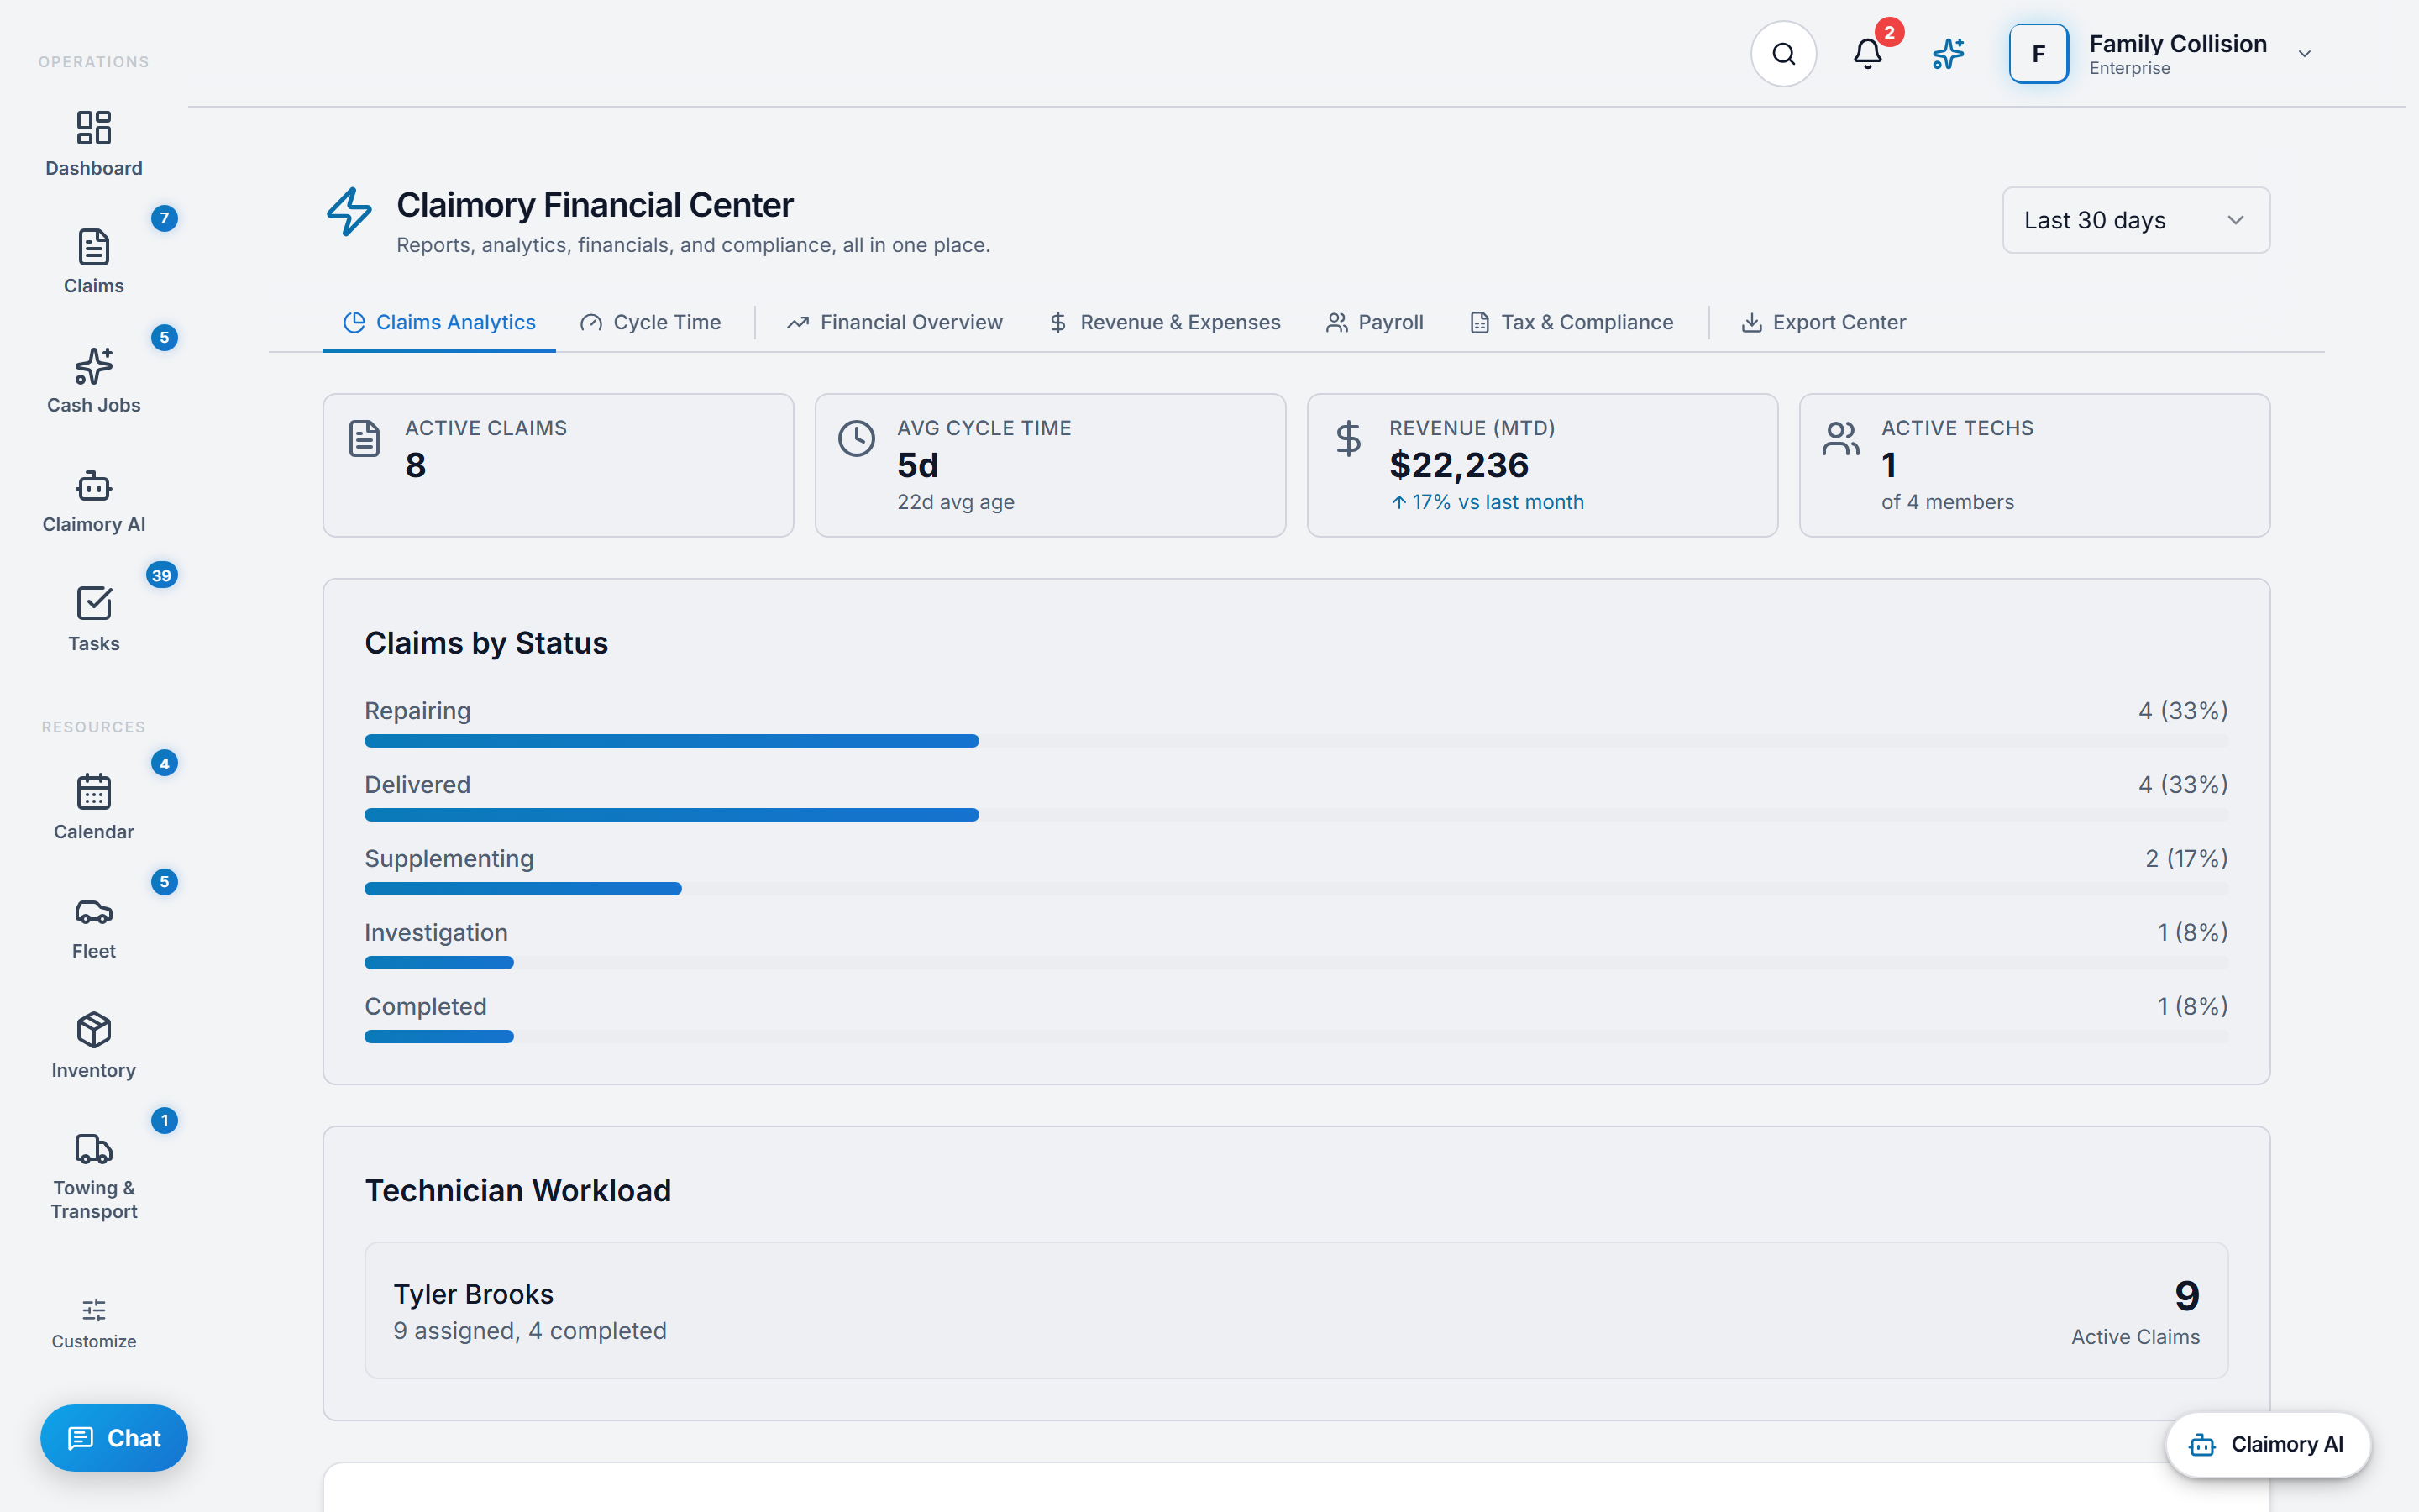The width and height of the screenshot is (2419, 1512).
Task: Click the Repairing status progress bar
Action: (x=1297, y=741)
